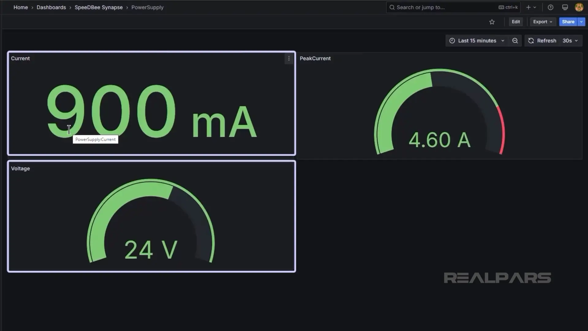Viewport: 588px width, 331px height.
Task: Focus the Search or jump to field
Action: (x=453, y=7)
